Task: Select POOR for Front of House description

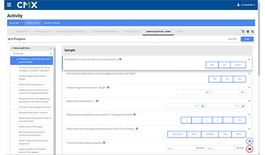Action: coord(238,134)
